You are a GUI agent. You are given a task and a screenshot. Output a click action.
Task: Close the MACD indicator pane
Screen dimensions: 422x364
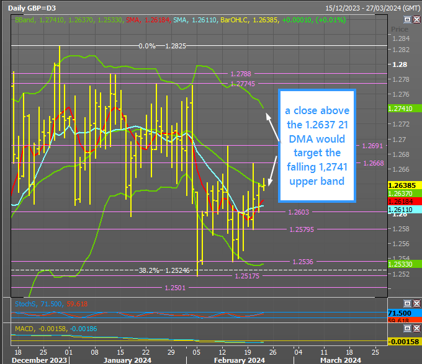pos(416,328)
